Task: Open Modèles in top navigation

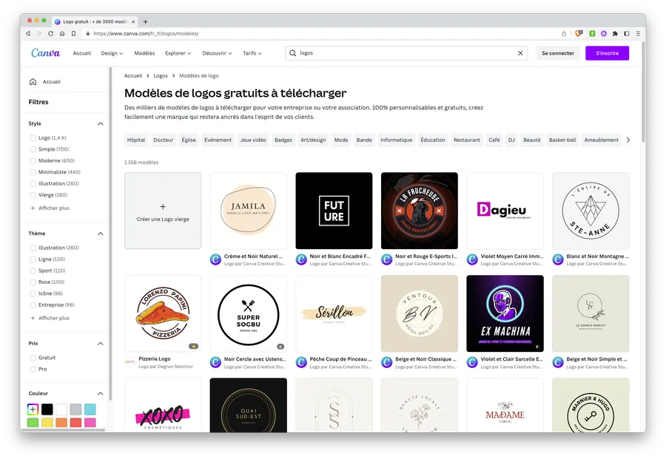Action: click(144, 53)
